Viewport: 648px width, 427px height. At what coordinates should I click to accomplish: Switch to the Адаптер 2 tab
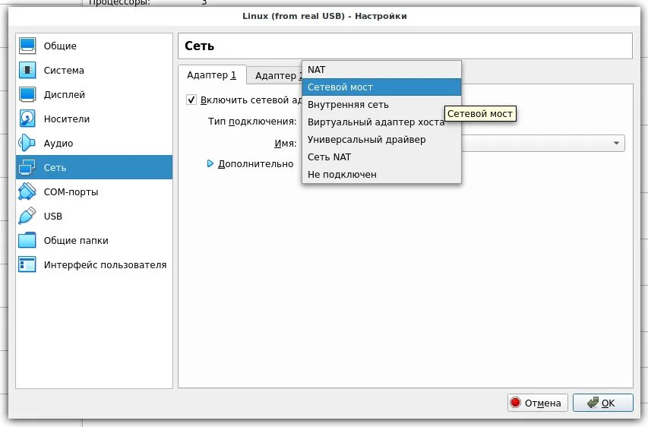(x=275, y=76)
